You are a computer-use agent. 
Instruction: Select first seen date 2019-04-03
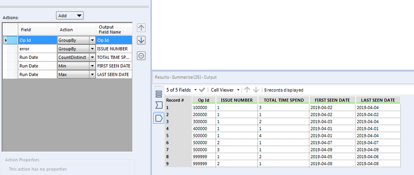pyautogui.click(x=333, y=122)
